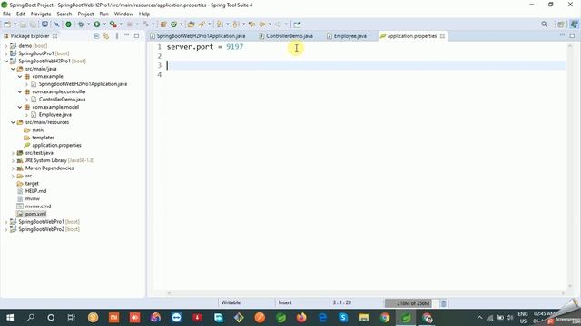Collapse the src/main/java folder
This screenshot has height=326, width=581.
point(13,69)
